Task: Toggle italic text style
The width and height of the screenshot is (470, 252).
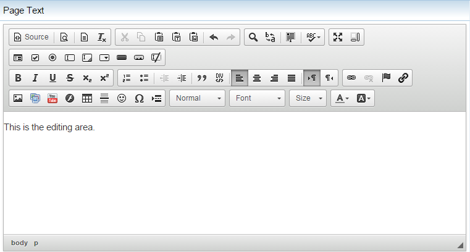Action: coord(35,78)
